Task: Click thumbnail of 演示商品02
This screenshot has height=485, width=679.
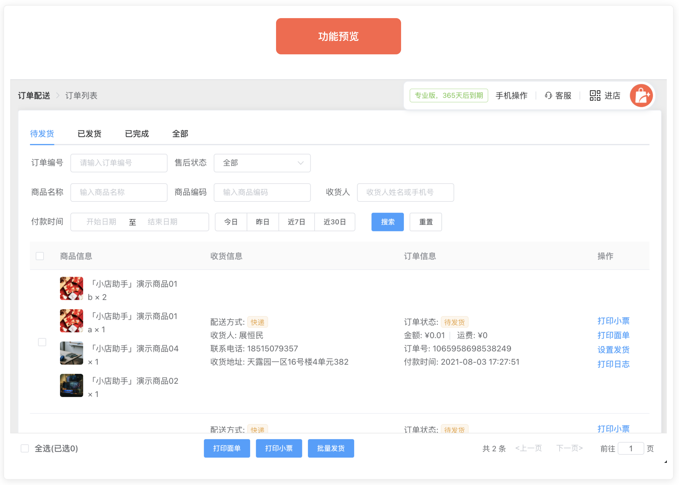Action: point(72,386)
